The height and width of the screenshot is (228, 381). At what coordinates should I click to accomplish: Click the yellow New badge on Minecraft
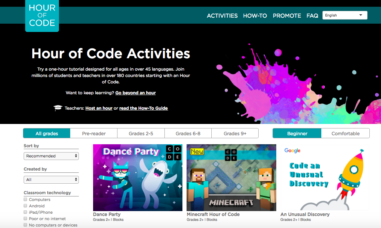[197, 152]
